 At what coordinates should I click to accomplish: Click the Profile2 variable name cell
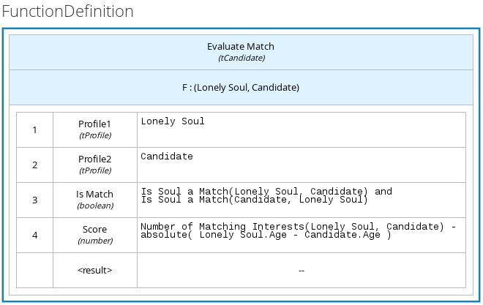(x=94, y=159)
